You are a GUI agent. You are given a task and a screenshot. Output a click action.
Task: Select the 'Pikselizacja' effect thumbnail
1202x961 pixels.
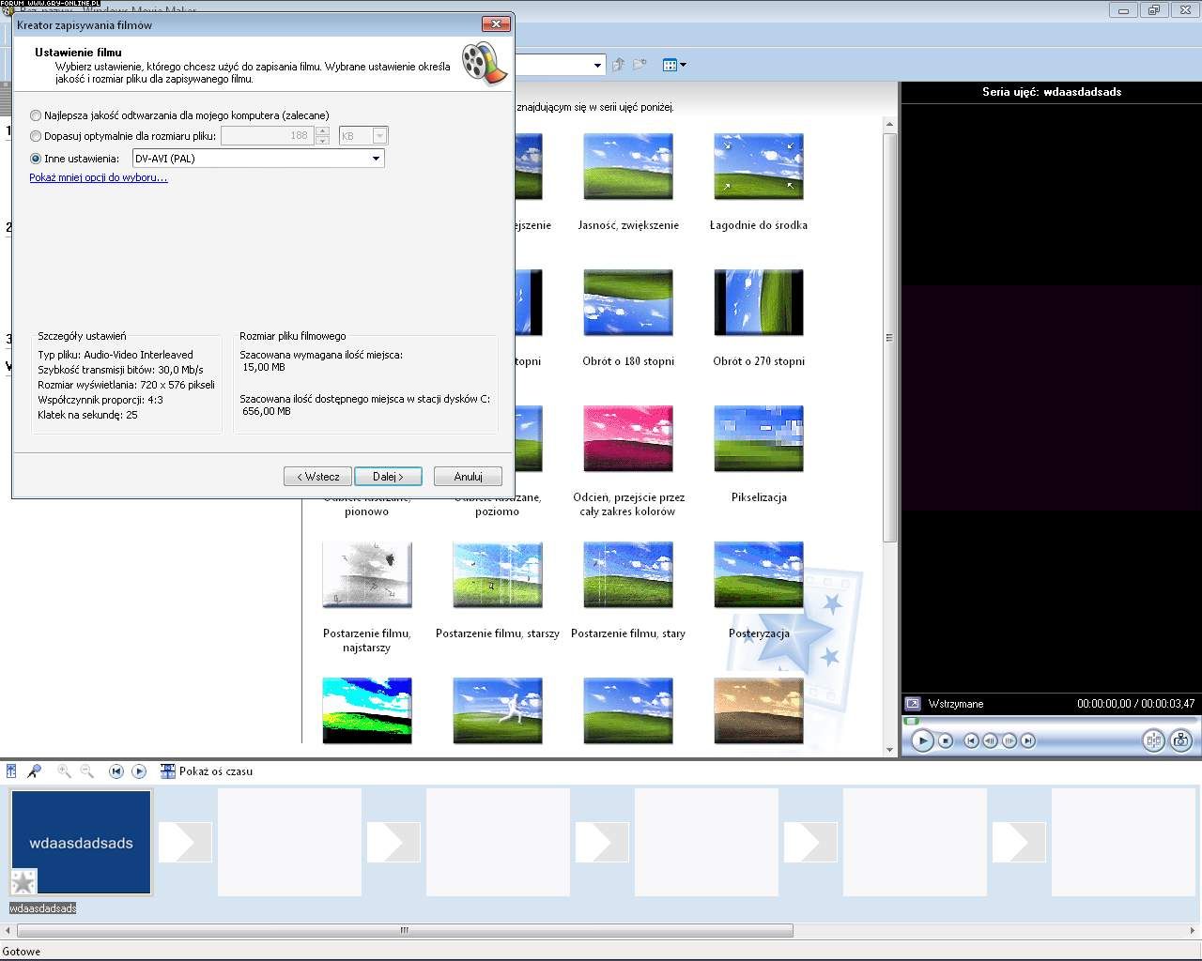click(759, 439)
